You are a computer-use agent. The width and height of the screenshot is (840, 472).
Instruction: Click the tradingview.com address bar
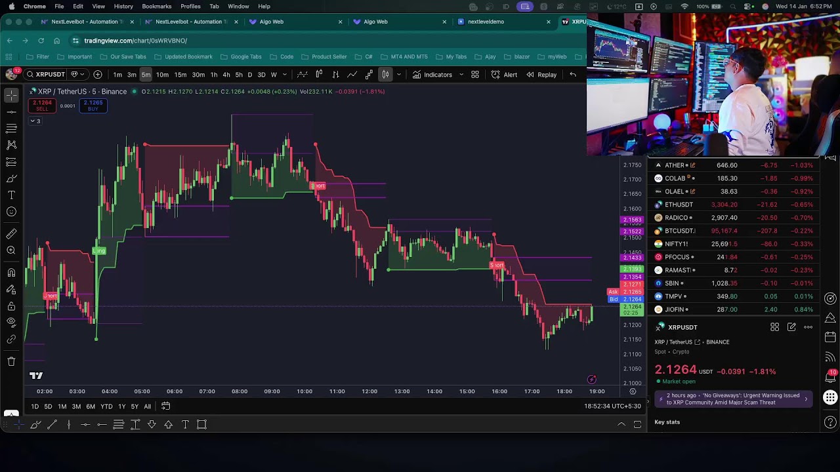pos(135,41)
